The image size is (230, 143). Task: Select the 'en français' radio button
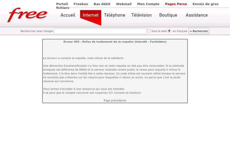coord(169,31)
